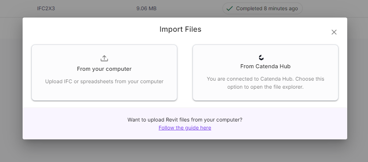Select the 'From Catenda Hub' heading
Screen dimensions: 368x162
(266, 66)
